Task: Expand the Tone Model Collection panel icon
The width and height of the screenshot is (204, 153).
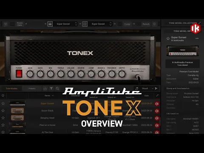Action: (x=200, y=23)
